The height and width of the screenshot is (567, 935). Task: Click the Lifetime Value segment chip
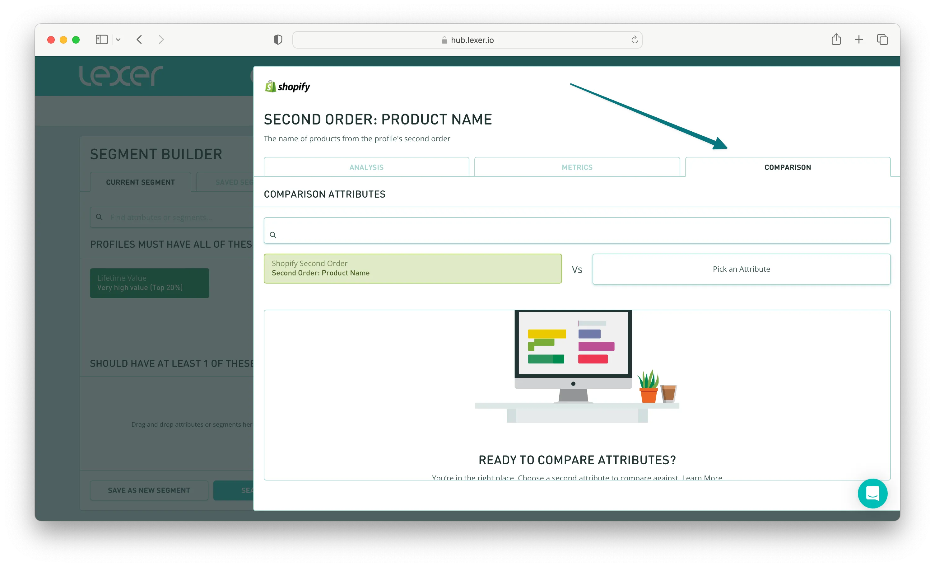tap(149, 283)
